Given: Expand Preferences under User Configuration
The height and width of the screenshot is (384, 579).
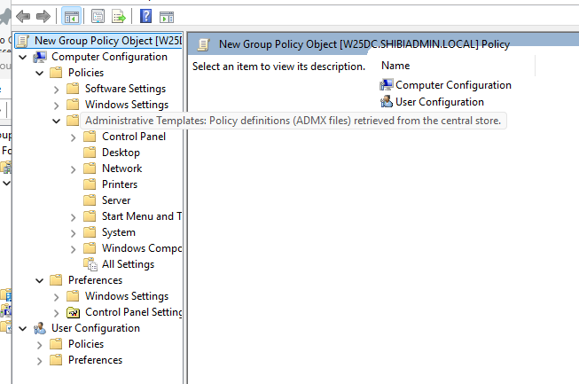Looking at the screenshot, I should point(40,361).
